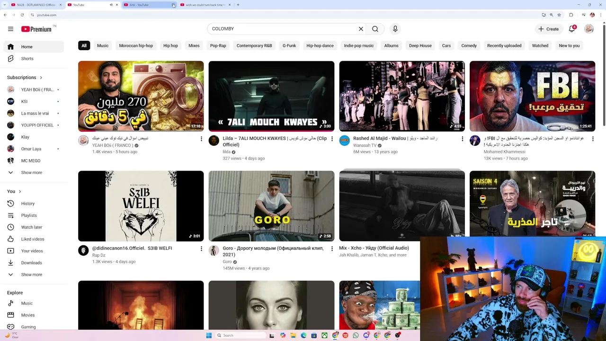Open options menu for Goro video
The image size is (606, 341).
click(x=332, y=249)
